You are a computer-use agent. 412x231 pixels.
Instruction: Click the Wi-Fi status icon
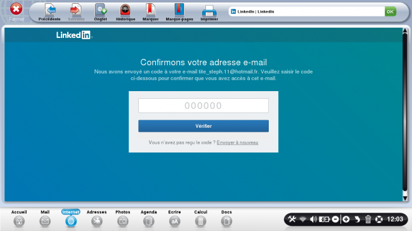(303, 220)
